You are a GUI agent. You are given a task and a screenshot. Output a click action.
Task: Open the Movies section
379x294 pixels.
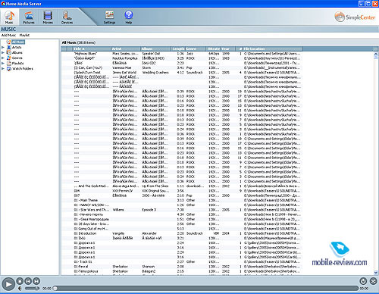(x=48, y=17)
